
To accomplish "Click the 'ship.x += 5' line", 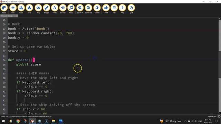I will tap(36, 96).
